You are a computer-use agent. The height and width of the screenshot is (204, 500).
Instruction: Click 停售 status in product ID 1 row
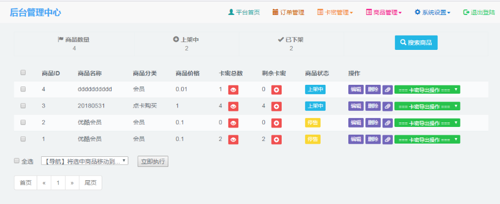(313, 139)
